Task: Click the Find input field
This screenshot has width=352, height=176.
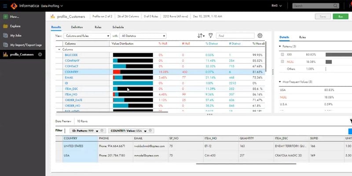Action: [235, 36]
